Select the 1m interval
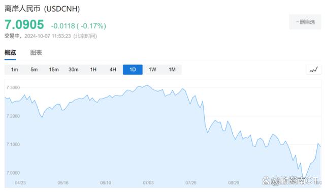 tap(14, 70)
